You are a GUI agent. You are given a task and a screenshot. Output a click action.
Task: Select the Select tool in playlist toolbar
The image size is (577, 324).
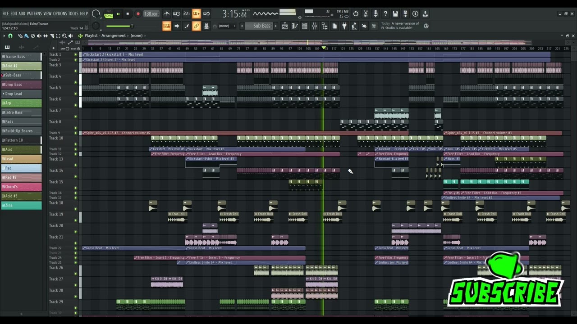click(58, 36)
